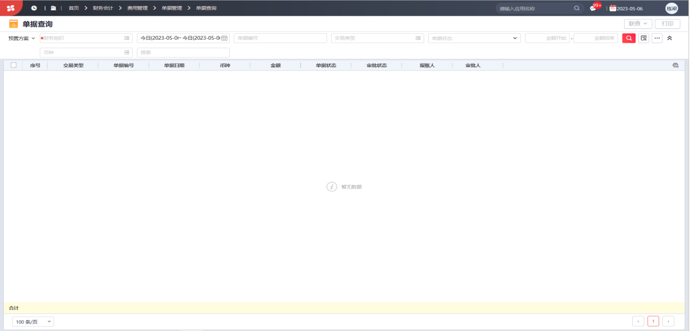
Task: Collapse the query area with double chevron
Action: (670, 38)
